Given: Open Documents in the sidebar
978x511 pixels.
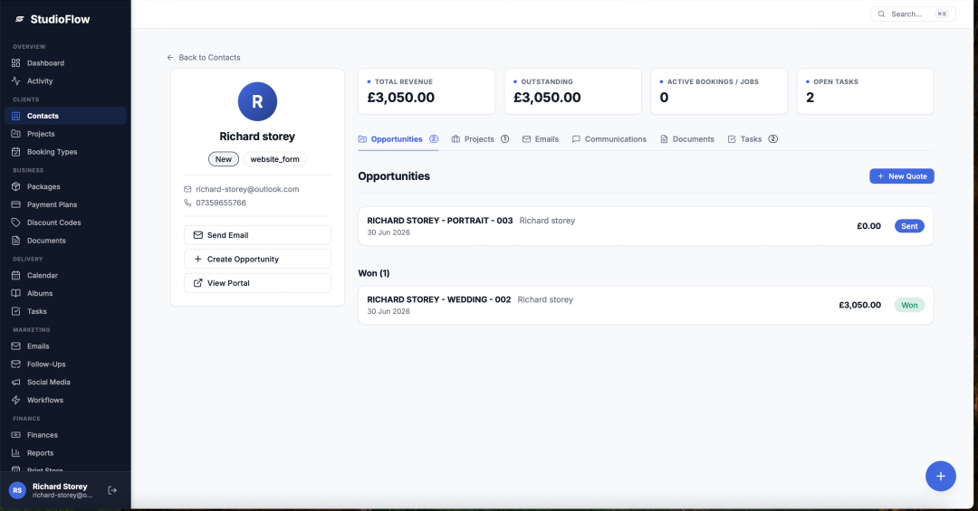Looking at the screenshot, I should pyautogui.click(x=65, y=241).
